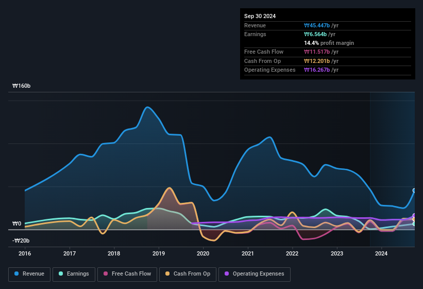423x289 pixels.
Task: Click the ₩0 y-axis label
Action: pyautogui.click(x=16, y=223)
